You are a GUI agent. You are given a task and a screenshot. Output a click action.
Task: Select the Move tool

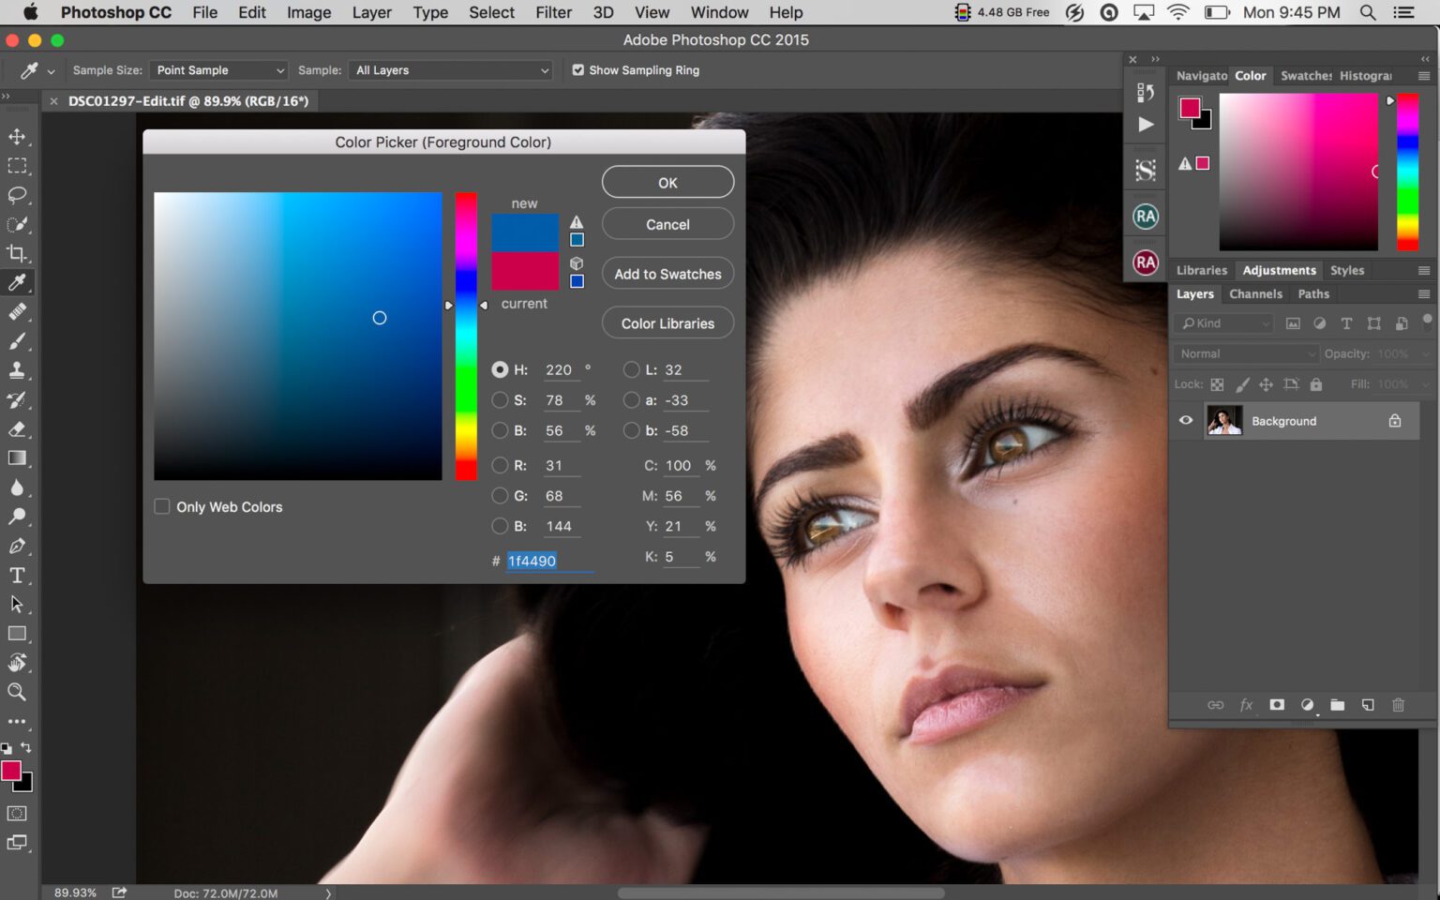point(17,136)
